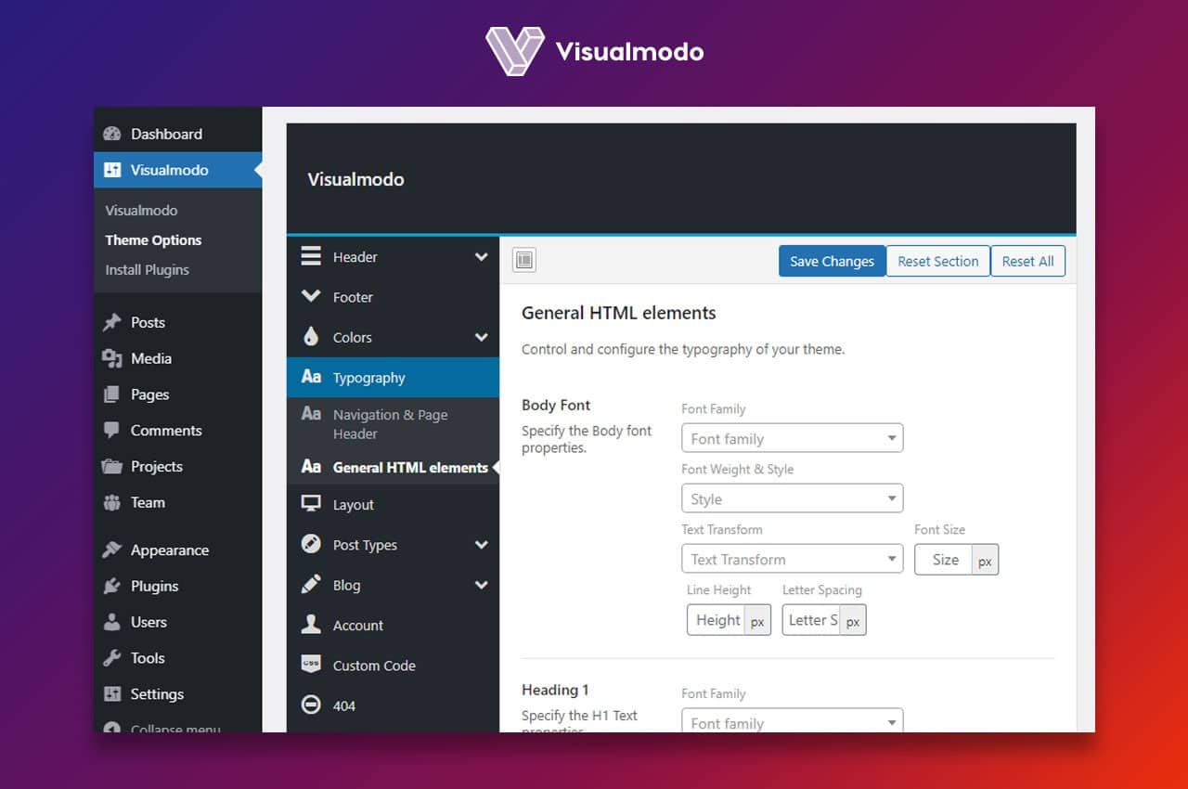Image resolution: width=1188 pixels, height=789 pixels.
Task: Open the Plugins icon
Action: pyautogui.click(x=111, y=586)
